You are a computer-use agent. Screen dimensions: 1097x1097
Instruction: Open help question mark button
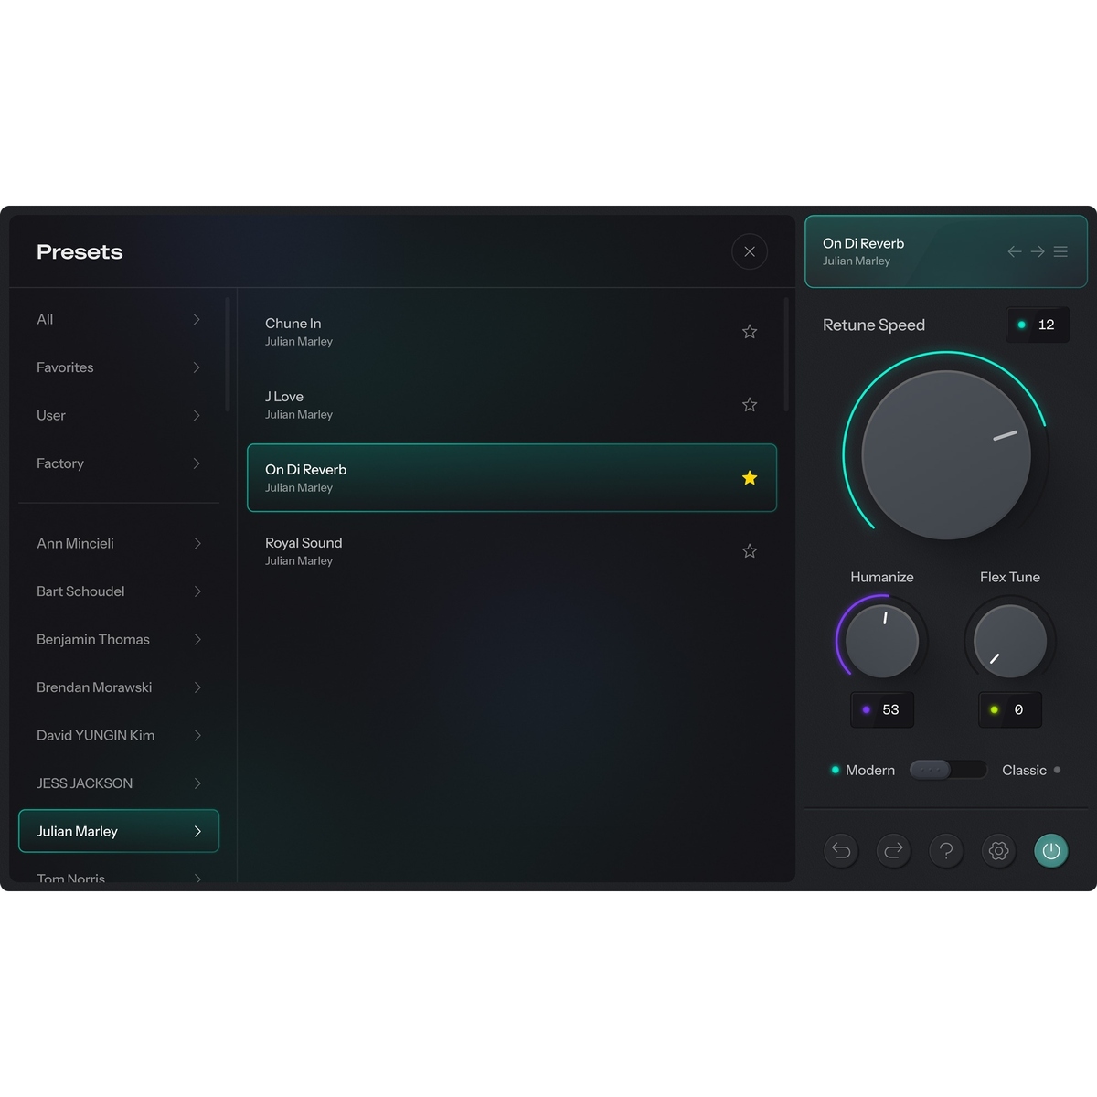pyautogui.click(x=946, y=851)
